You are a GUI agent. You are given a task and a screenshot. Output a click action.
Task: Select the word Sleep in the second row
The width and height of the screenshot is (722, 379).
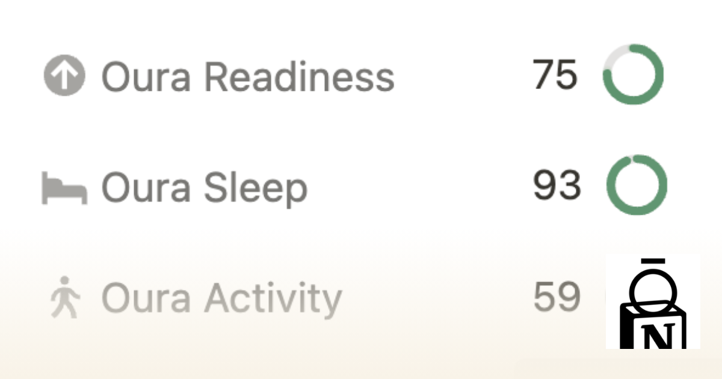(256, 188)
